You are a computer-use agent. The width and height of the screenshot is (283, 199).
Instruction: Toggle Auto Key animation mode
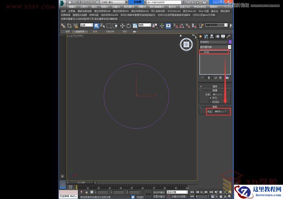click(x=159, y=192)
